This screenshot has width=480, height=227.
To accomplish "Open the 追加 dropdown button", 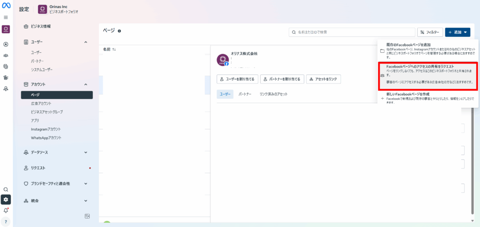I will click(x=457, y=32).
